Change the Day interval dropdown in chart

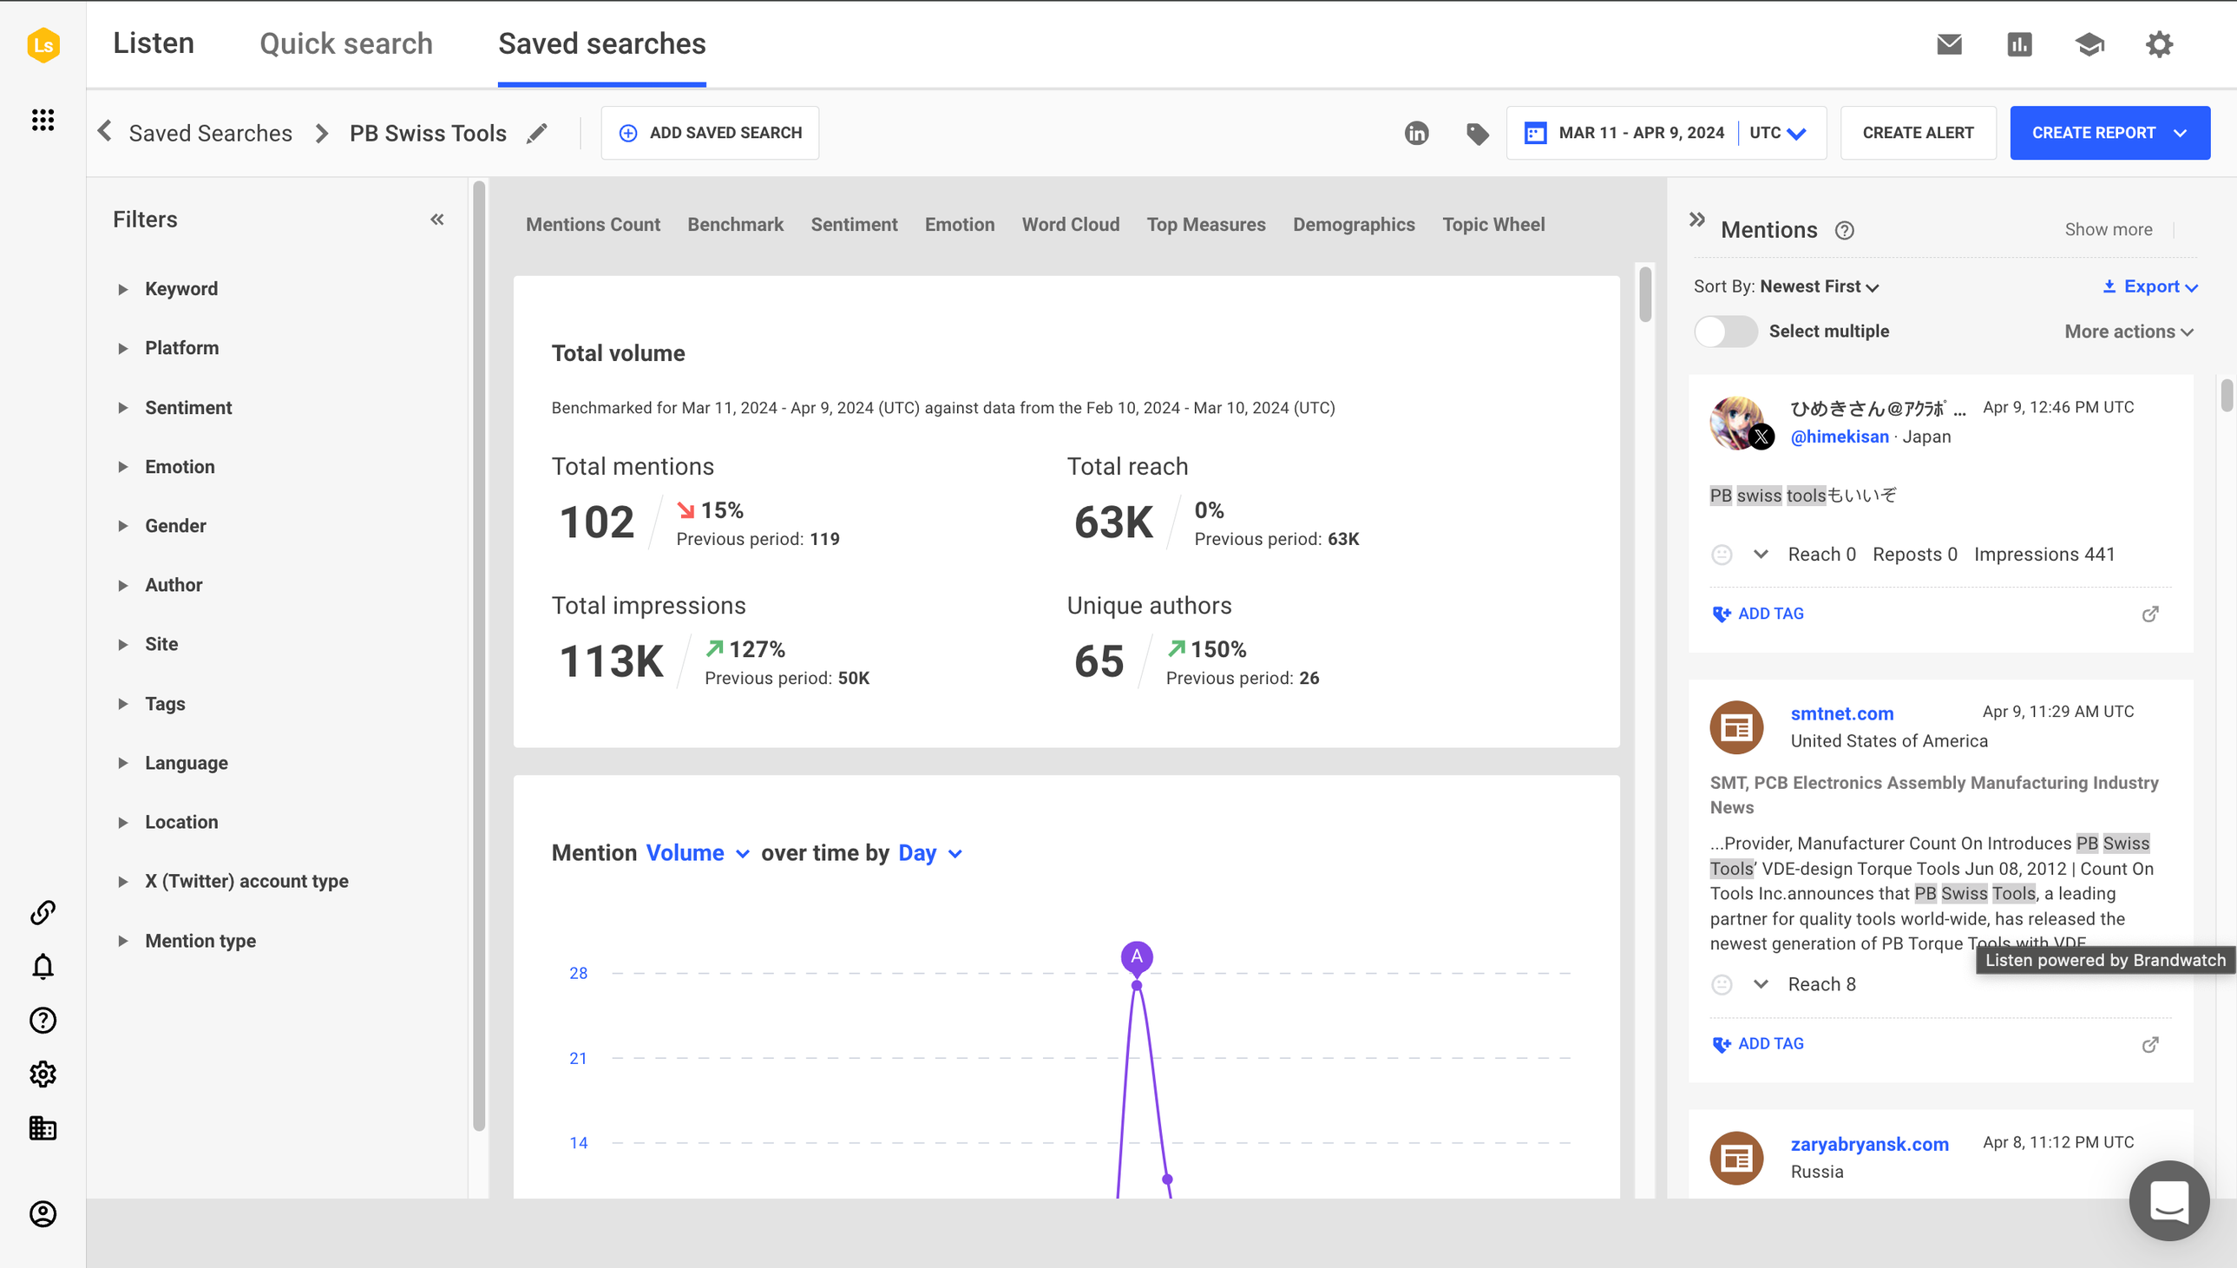click(x=929, y=853)
